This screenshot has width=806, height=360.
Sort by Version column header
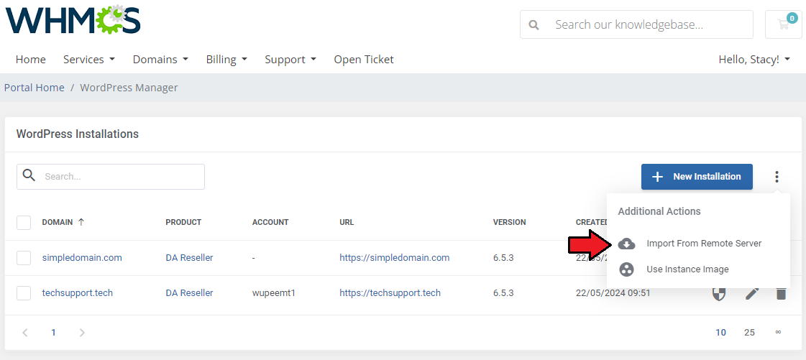click(x=509, y=222)
